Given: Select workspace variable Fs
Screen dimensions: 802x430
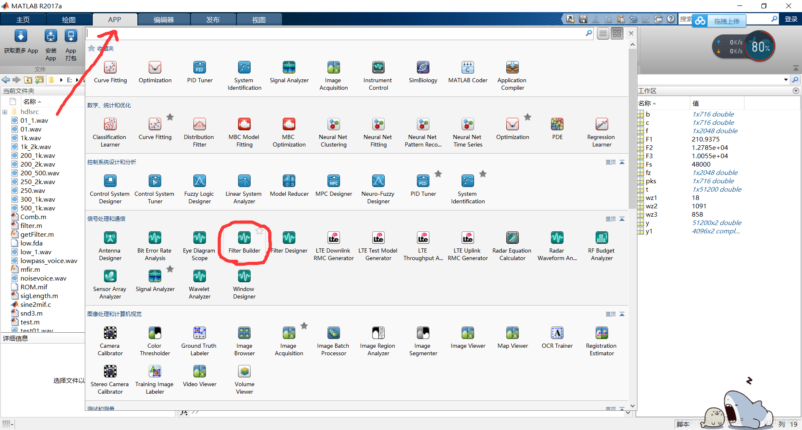Looking at the screenshot, I should click(x=649, y=164).
